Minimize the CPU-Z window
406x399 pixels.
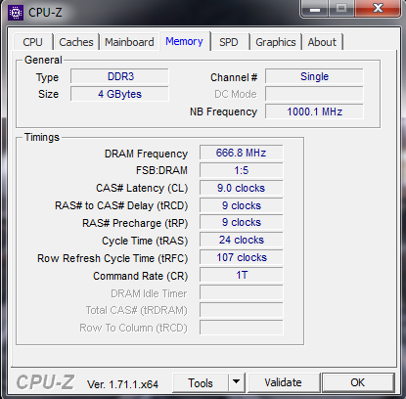[315, 9]
